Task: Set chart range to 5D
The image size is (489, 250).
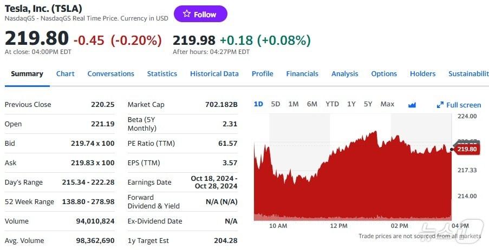Action: (275, 104)
